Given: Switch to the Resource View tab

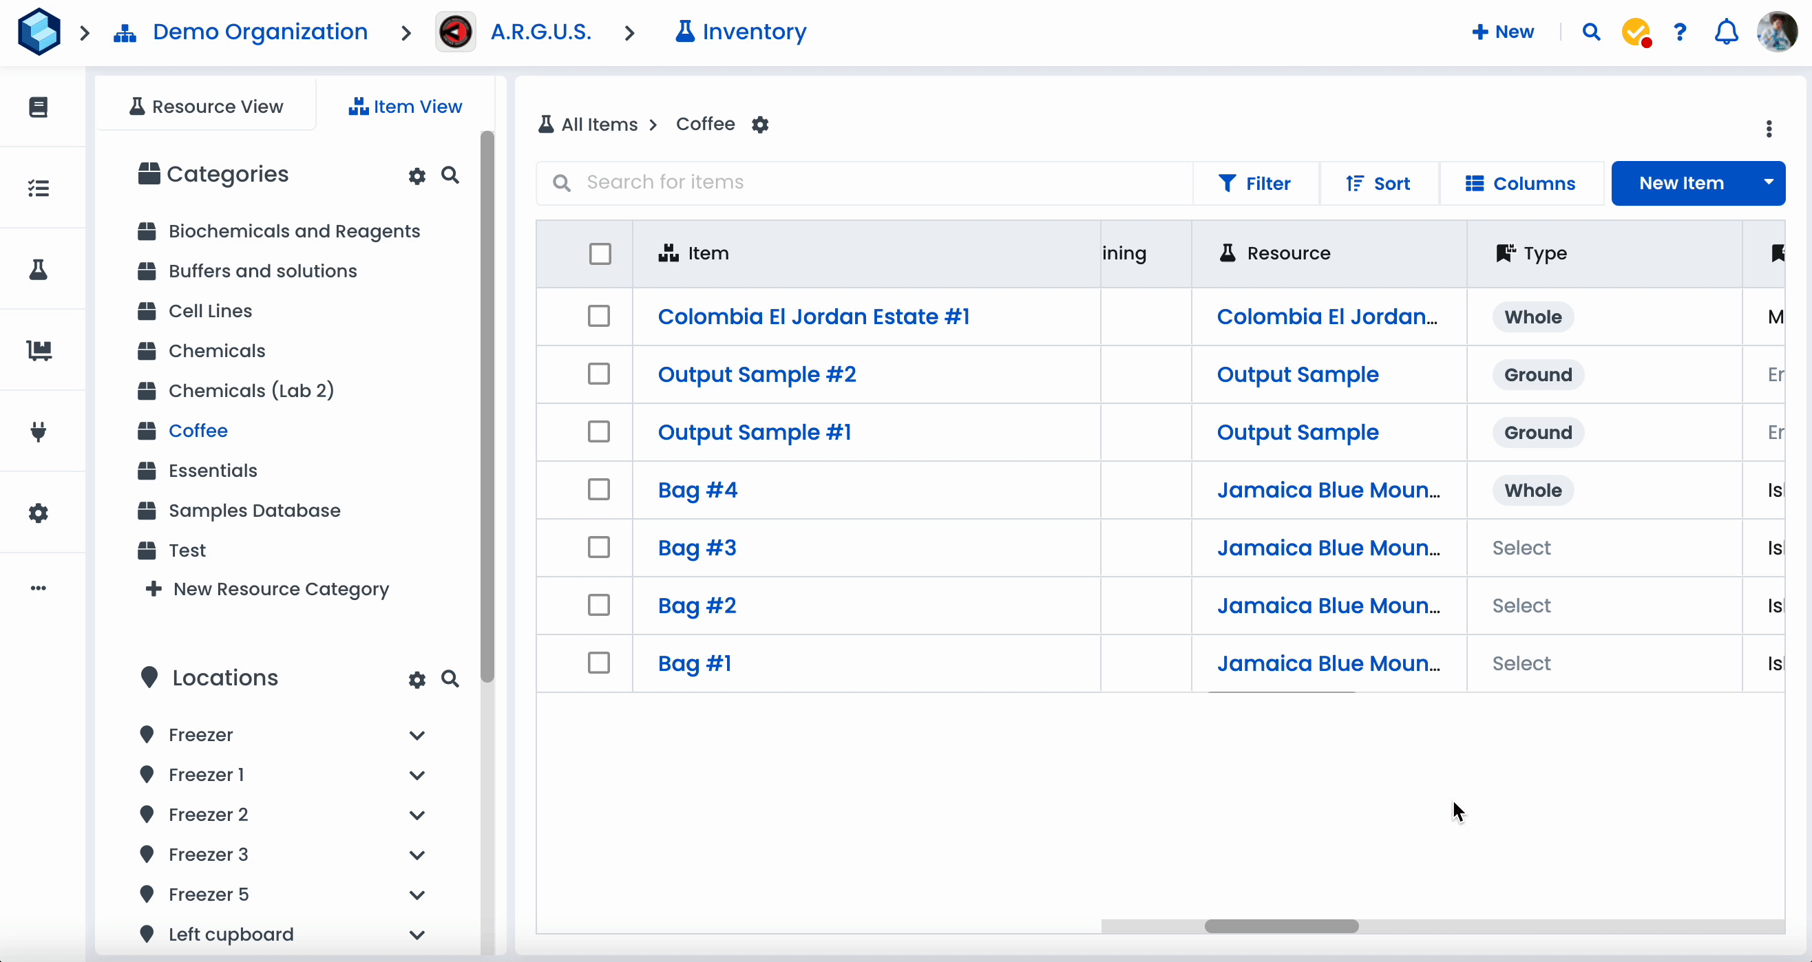Looking at the screenshot, I should click(x=206, y=106).
